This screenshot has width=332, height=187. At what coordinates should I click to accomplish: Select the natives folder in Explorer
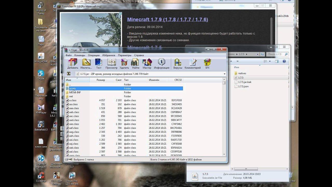[x=240, y=73]
